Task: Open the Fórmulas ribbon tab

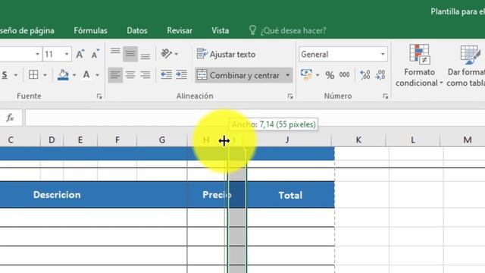Action: pyautogui.click(x=90, y=30)
